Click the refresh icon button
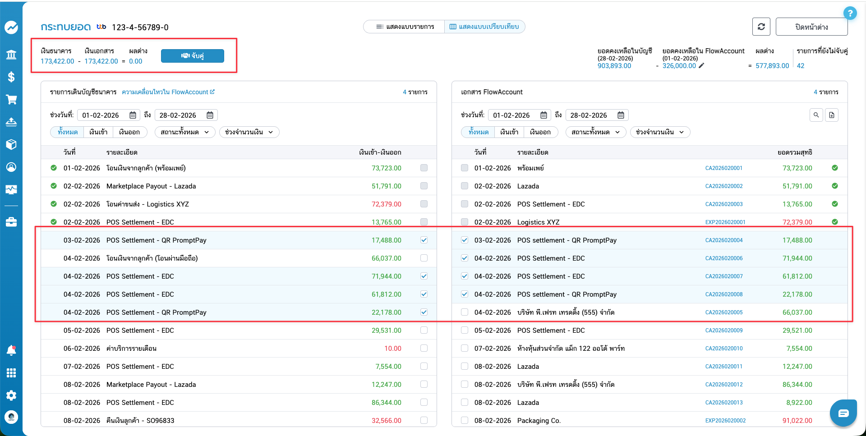This screenshot has height=436, width=866. (761, 27)
